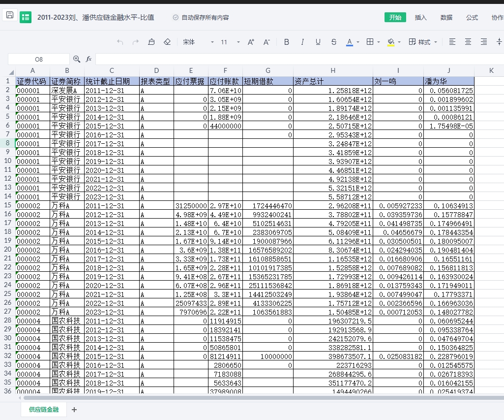
Task: Select row 8 header
Action: [x=7, y=143]
